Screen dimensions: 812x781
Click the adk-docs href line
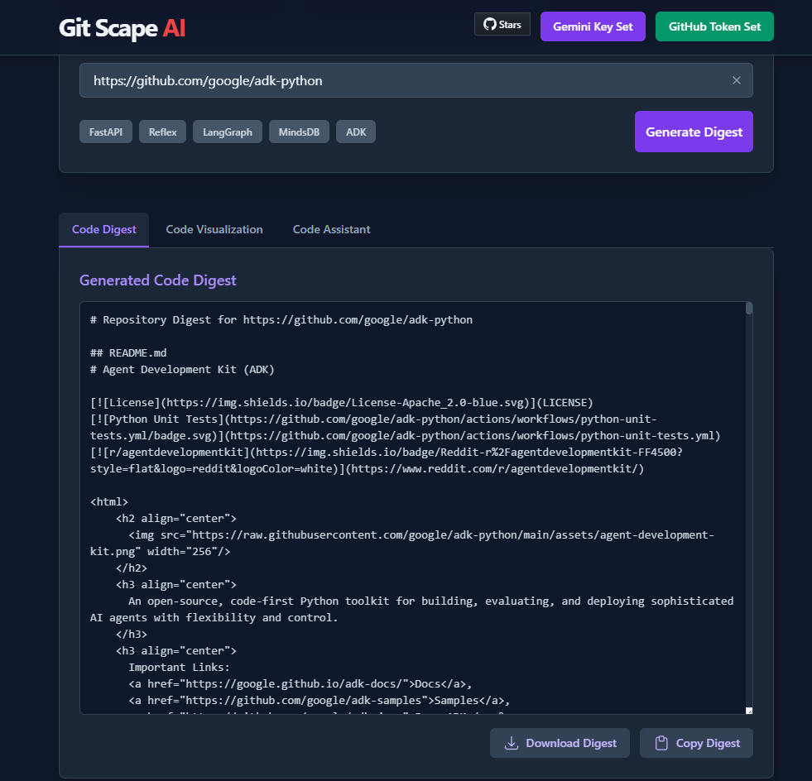point(300,683)
